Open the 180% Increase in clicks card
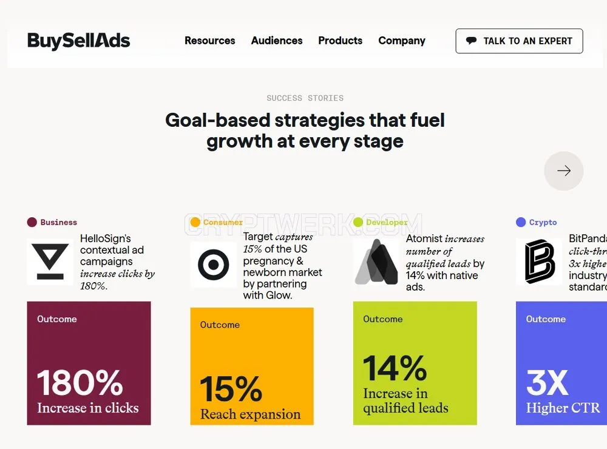 coord(89,363)
